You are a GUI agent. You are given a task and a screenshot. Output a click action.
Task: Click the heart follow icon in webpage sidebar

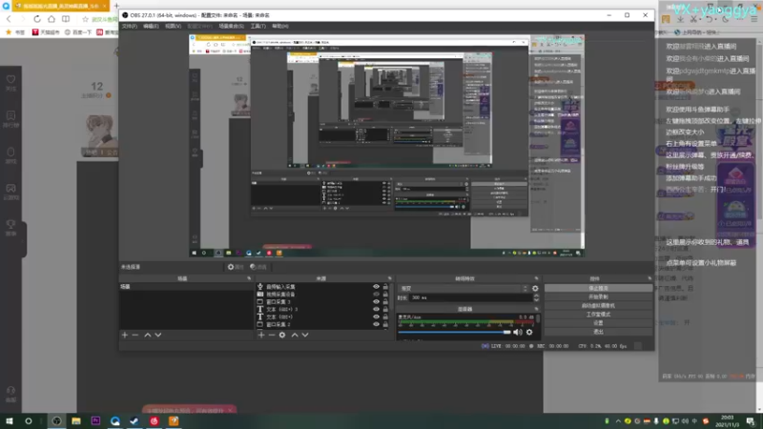pyautogui.click(x=10, y=79)
